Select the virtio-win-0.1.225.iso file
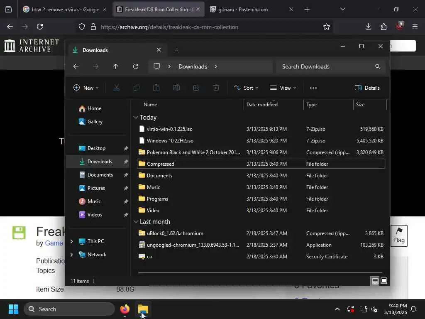The width and height of the screenshot is (425, 319). point(261,129)
